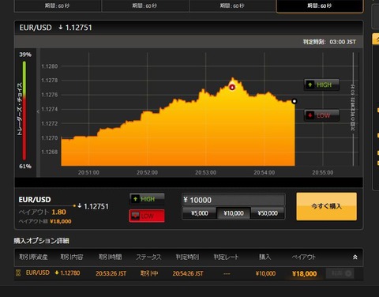Click the 20:54:26 JST expiry time cell
379x297 pixels.
point(188,273)
